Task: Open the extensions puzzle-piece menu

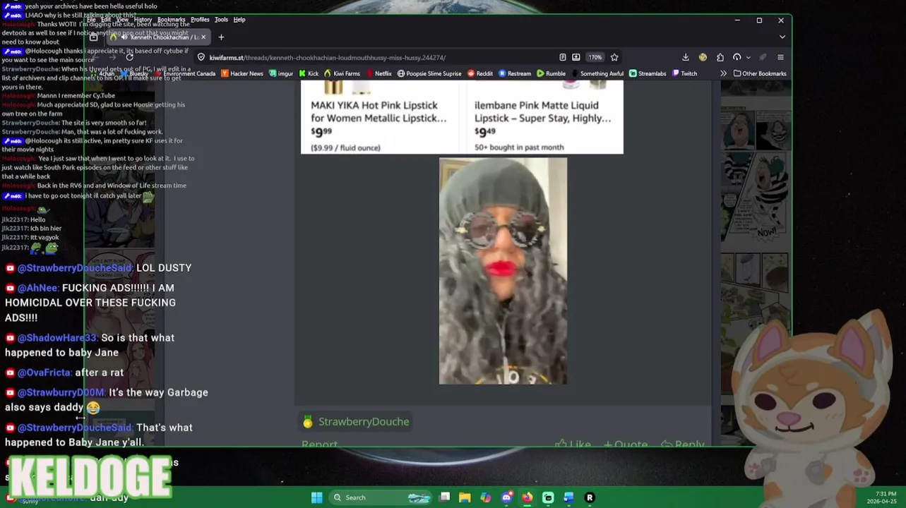Action: 720,57
